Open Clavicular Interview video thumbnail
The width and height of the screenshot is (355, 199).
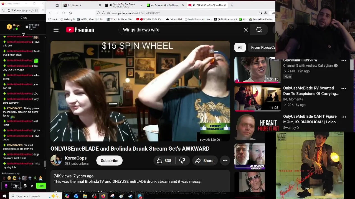pyautogui.click(x=258, y=70)
